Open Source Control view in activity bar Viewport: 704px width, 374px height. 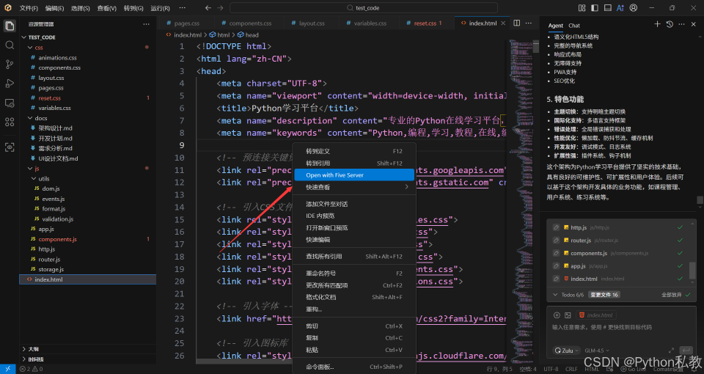click(x=10, y=65)
